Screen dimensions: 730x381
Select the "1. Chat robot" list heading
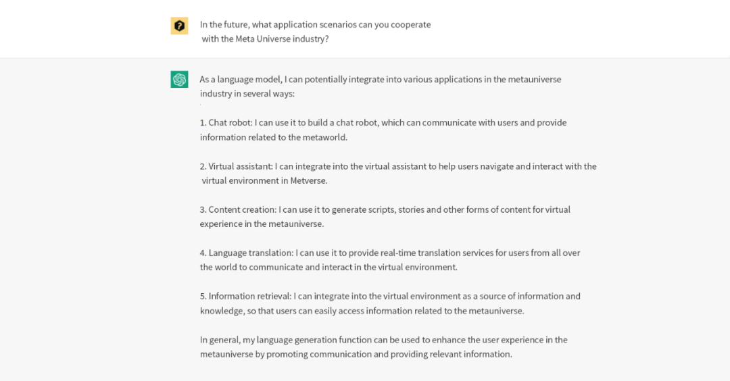click(x=226, y=123)
